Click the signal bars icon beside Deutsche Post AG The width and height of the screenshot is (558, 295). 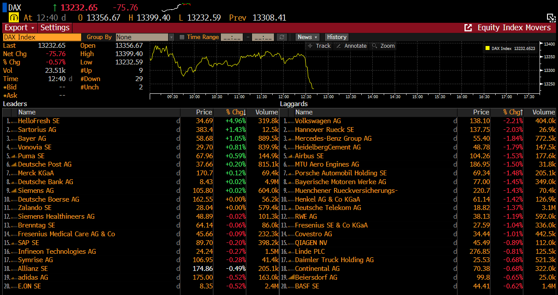click(x=14, y=164)
